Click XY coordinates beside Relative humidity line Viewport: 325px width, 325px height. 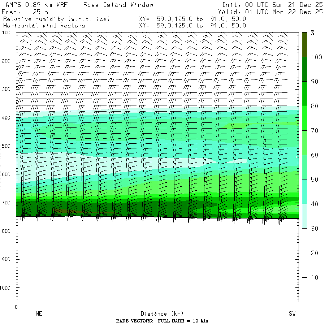192,19
